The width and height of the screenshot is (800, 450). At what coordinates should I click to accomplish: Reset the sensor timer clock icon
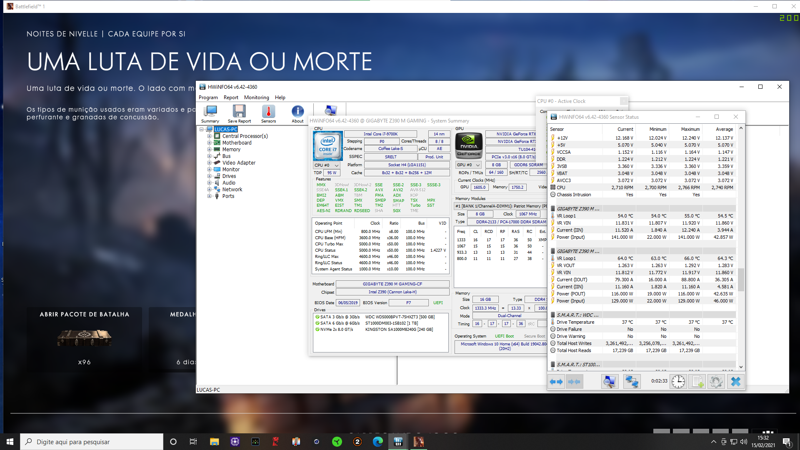[678, 382]
